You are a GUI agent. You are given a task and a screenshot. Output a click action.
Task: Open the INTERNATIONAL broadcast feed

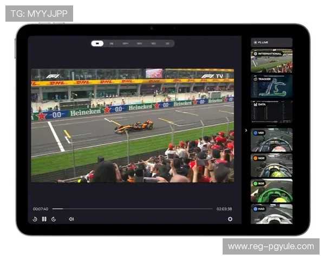tap(271, 61)
